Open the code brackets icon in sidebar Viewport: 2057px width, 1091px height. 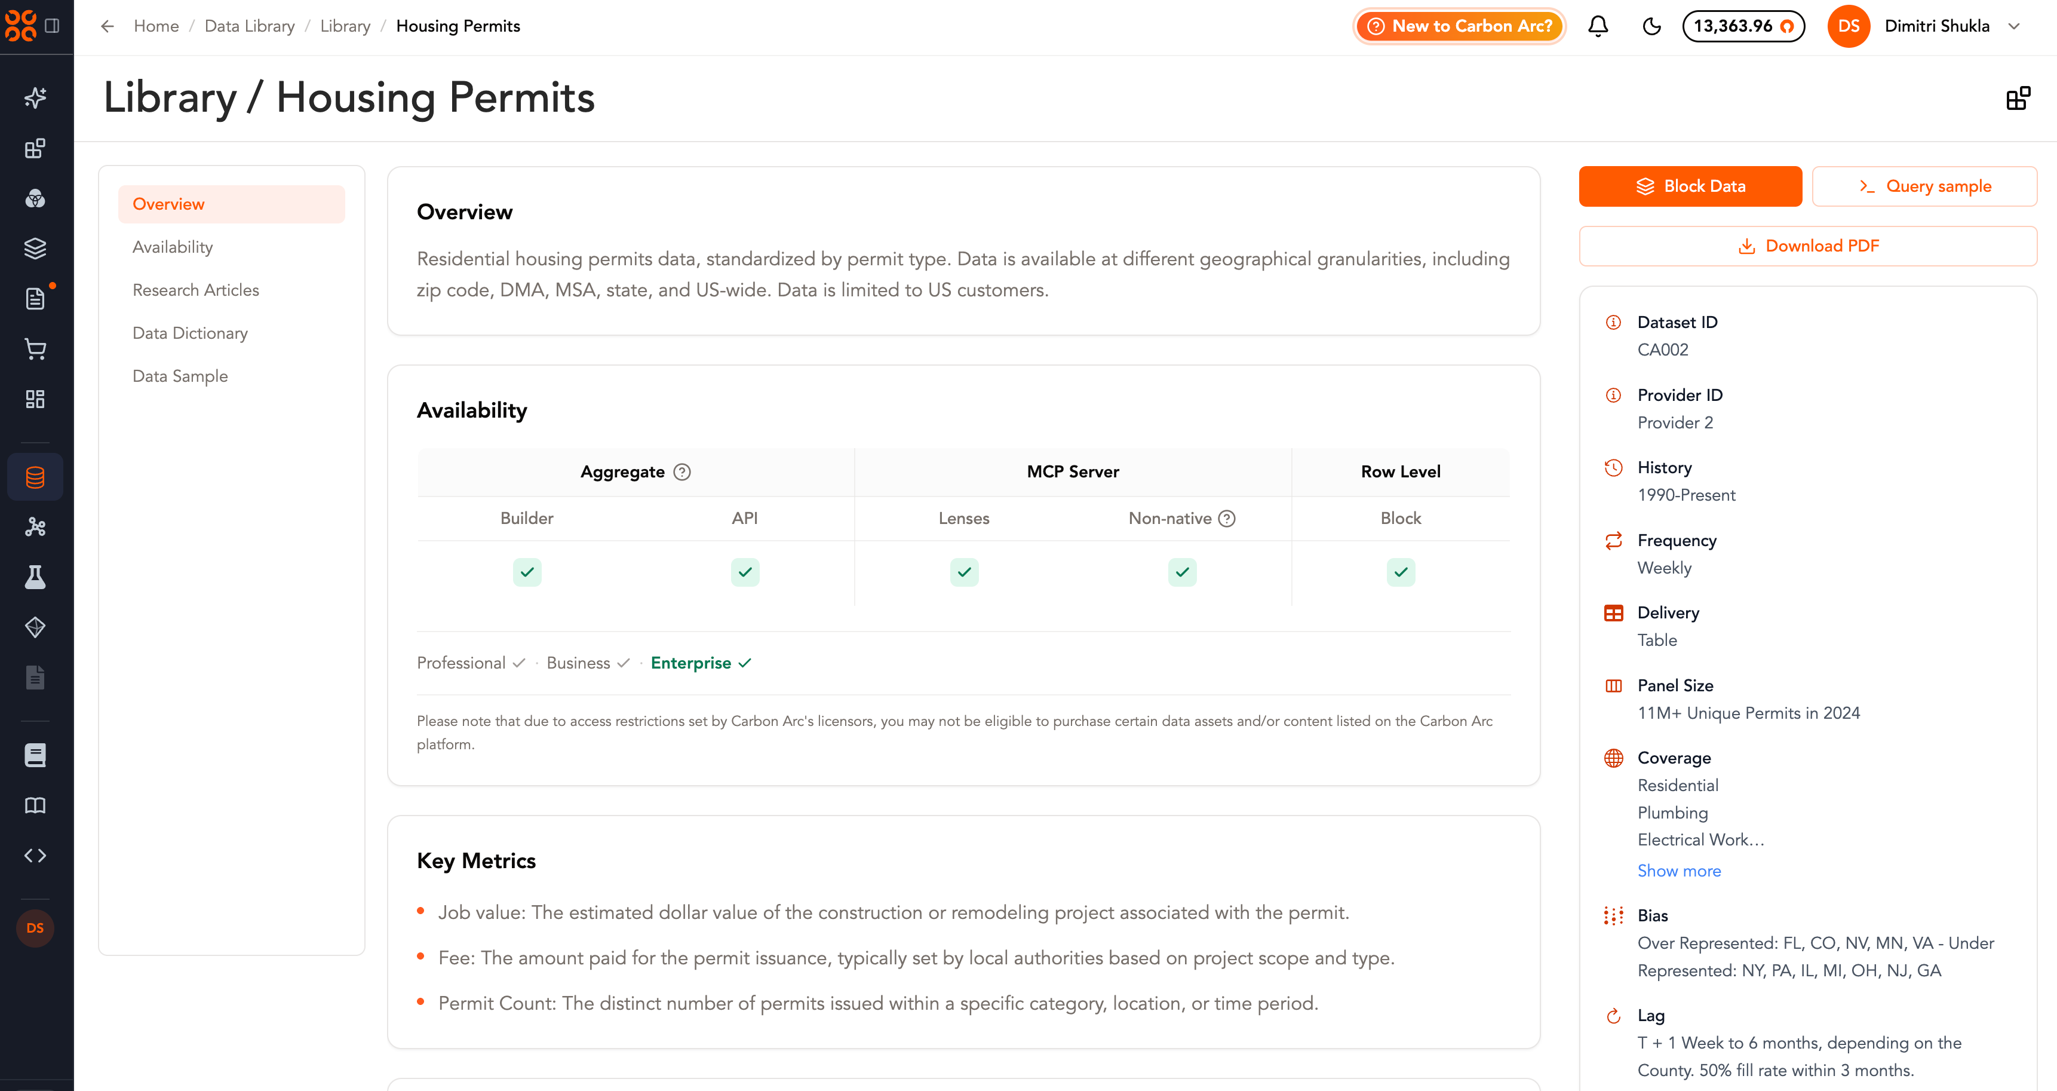pyautogui.click(x=35, y=856)
